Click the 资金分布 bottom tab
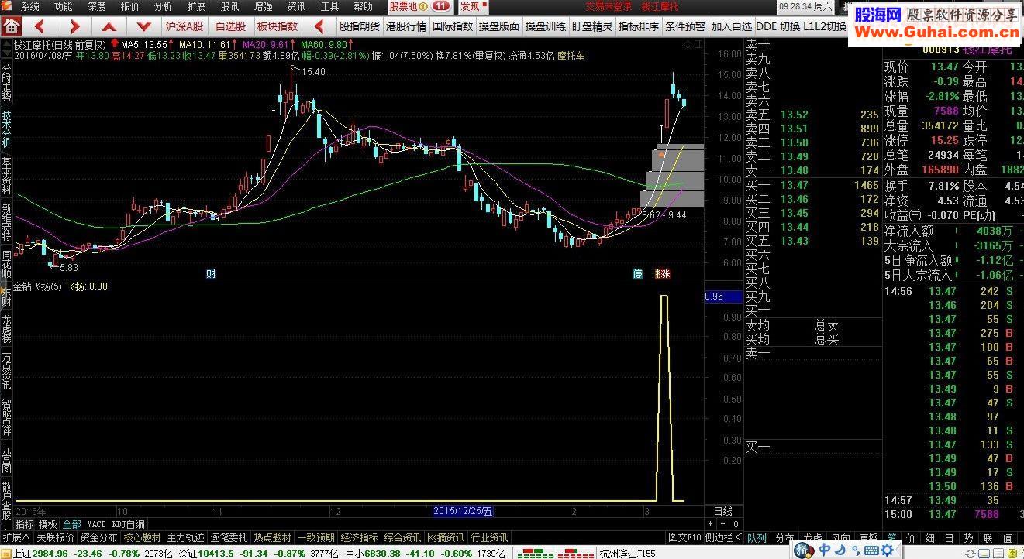1024x559 pixels. pyautogui.click(x=98, y=537)
